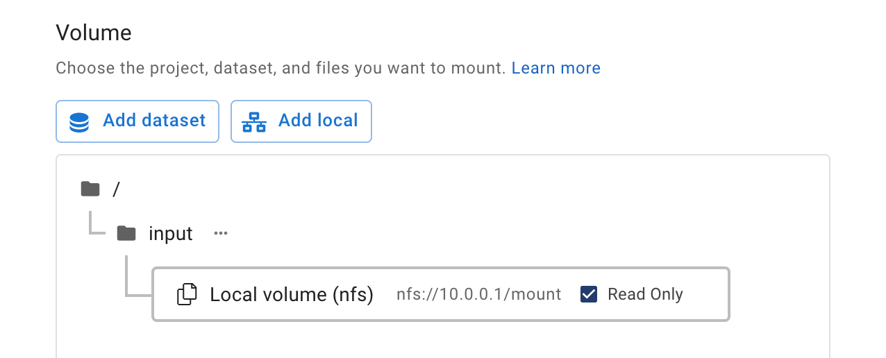
Task: Toggle the Read Only checkbox
Action: 589,294
